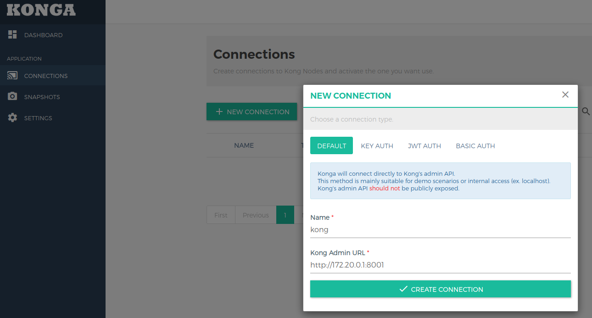Switch to Key Auth tab
592x318 pixels.
click(377, 145)
